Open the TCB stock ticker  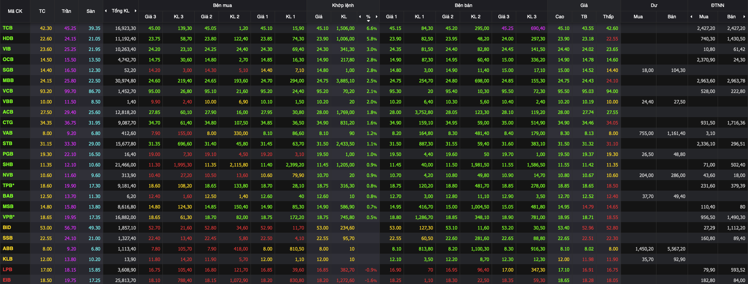tap(8, 28)
